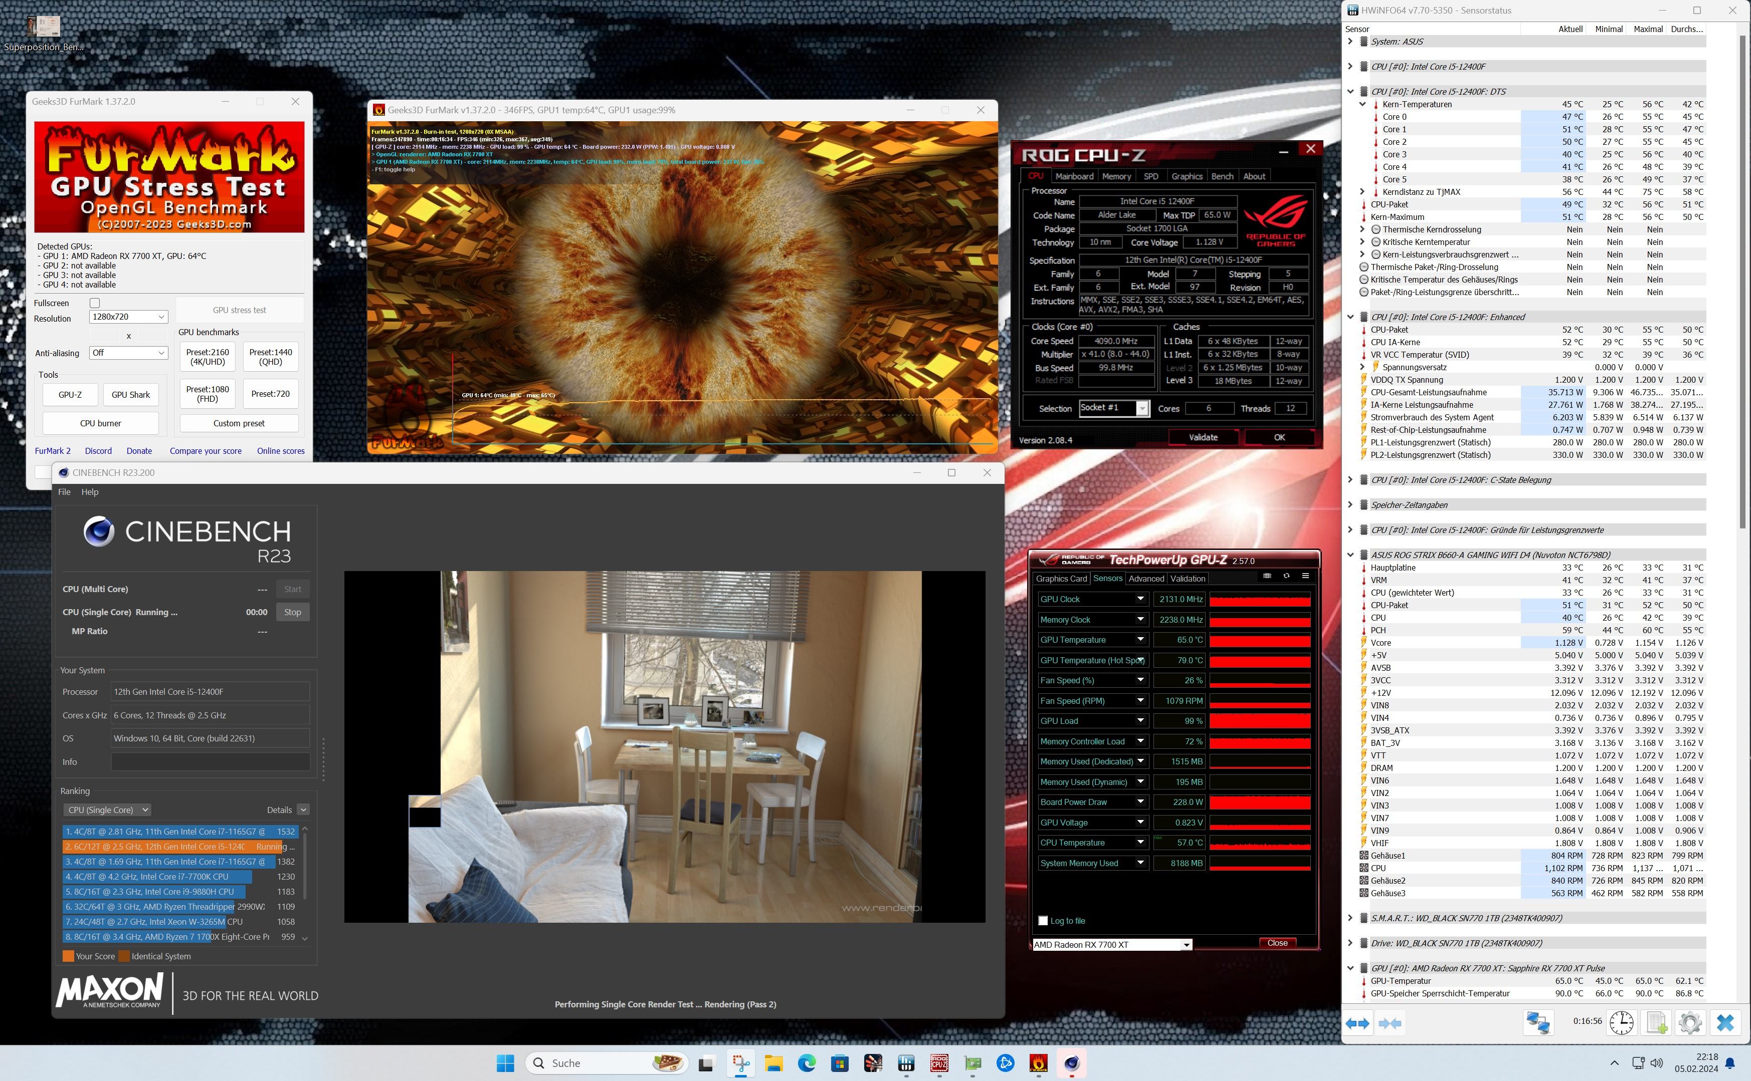Switch to GPU-Z Graphics Card tab

pyautogui.click(x=1061, y=579)
